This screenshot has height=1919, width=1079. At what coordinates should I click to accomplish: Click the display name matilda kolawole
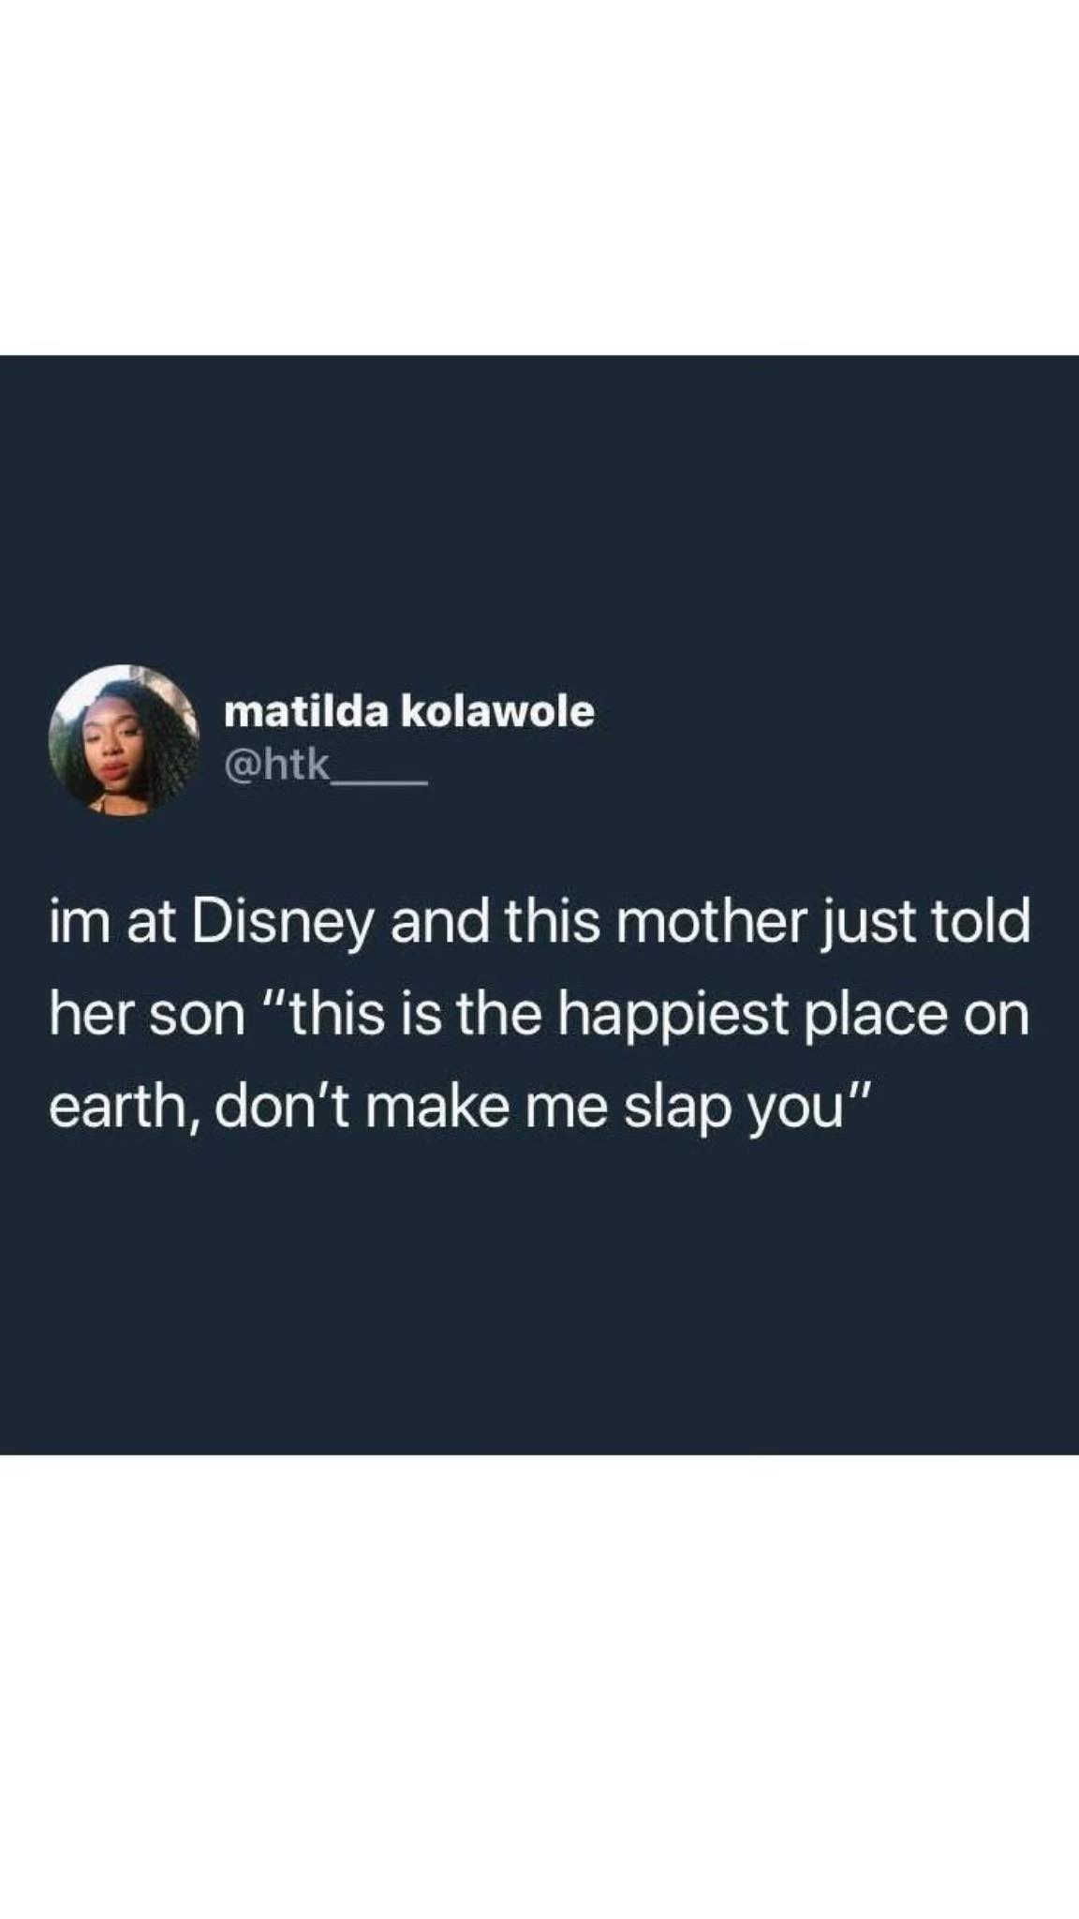tap(409, 712)
